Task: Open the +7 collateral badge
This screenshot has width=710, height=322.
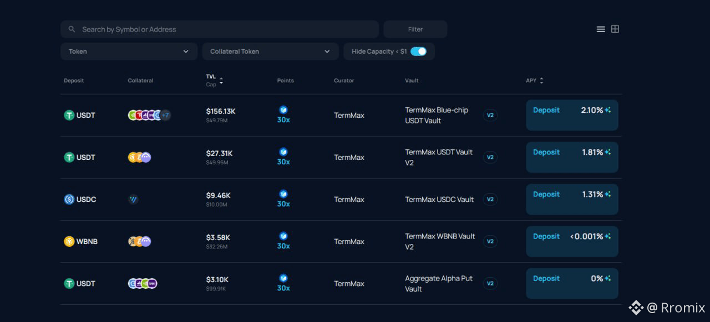Action: click(x=165, y=115)
